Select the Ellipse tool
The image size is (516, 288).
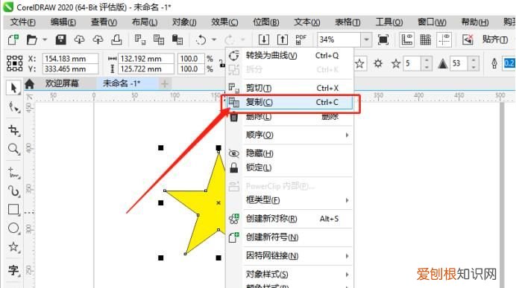[14, 228]
